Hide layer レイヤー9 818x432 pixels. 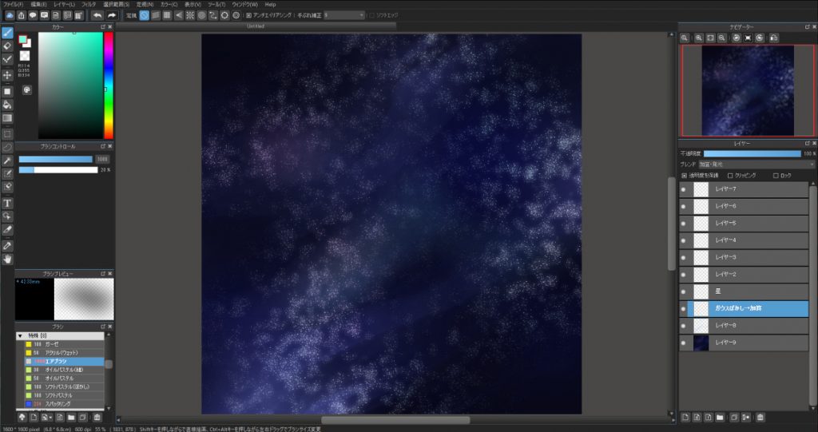click(684, 343)
